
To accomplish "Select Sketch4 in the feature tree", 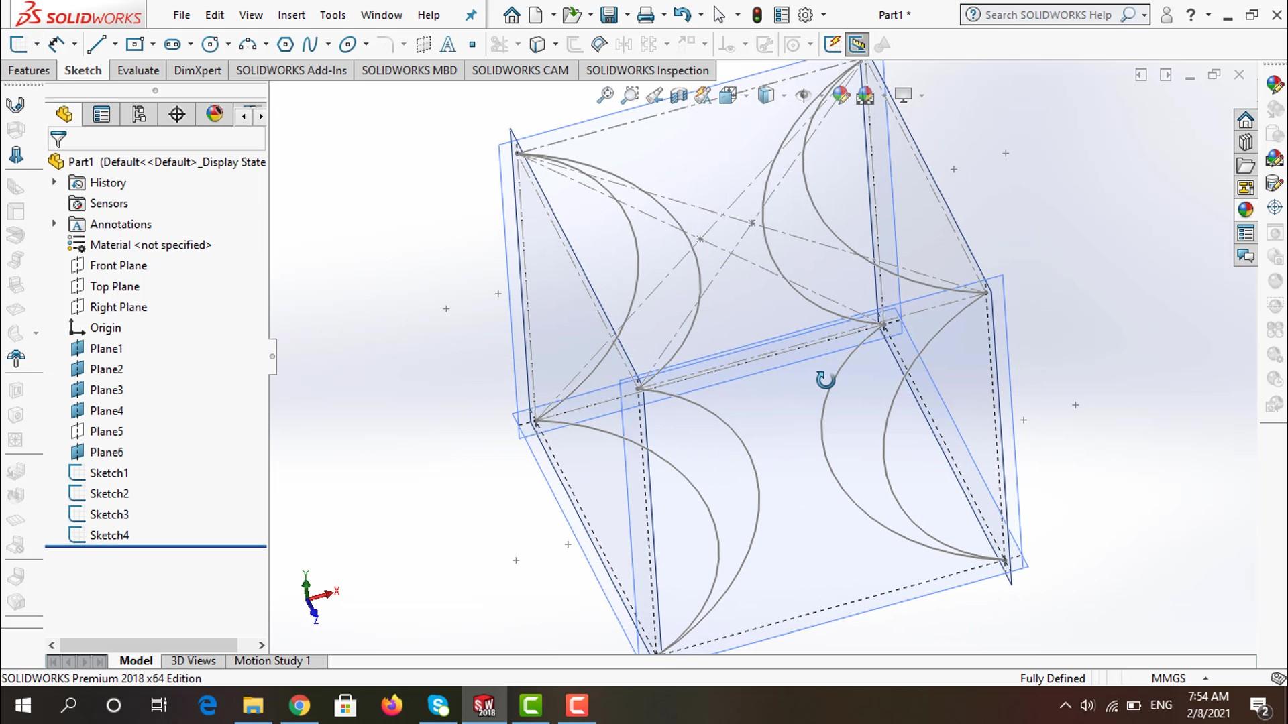I will click(x=109, y=534).
